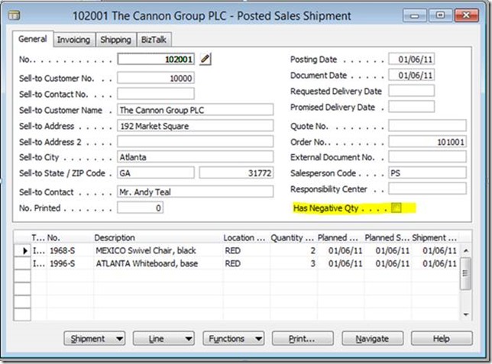The image size is (492, 364).
Task: Select the General tab
Action: 33,39
